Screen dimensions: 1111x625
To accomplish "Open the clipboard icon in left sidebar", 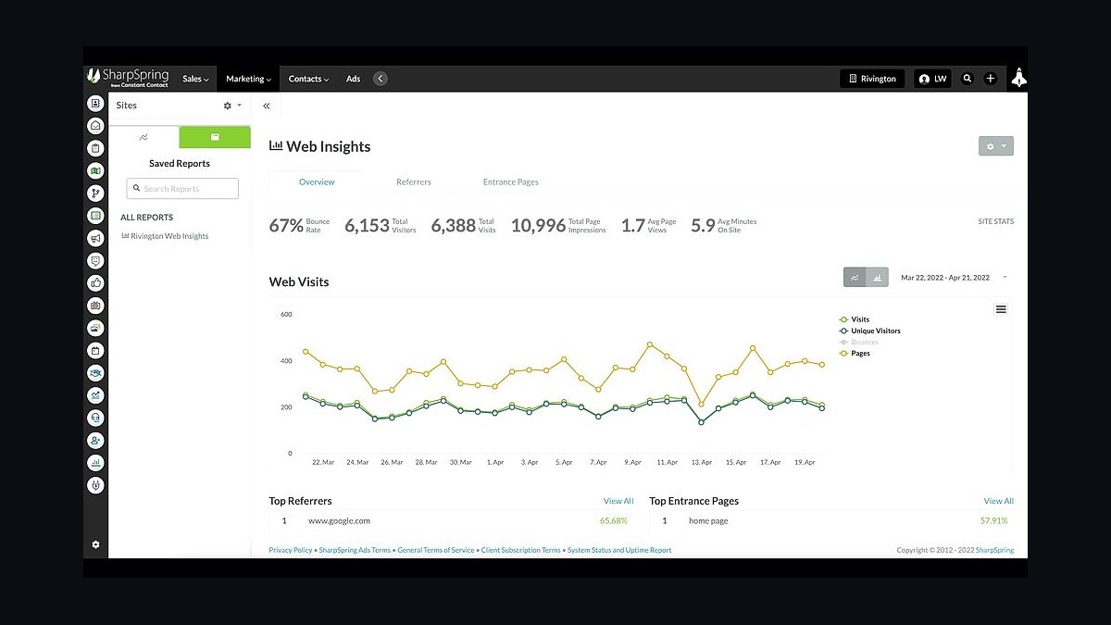I will point(95,148).
